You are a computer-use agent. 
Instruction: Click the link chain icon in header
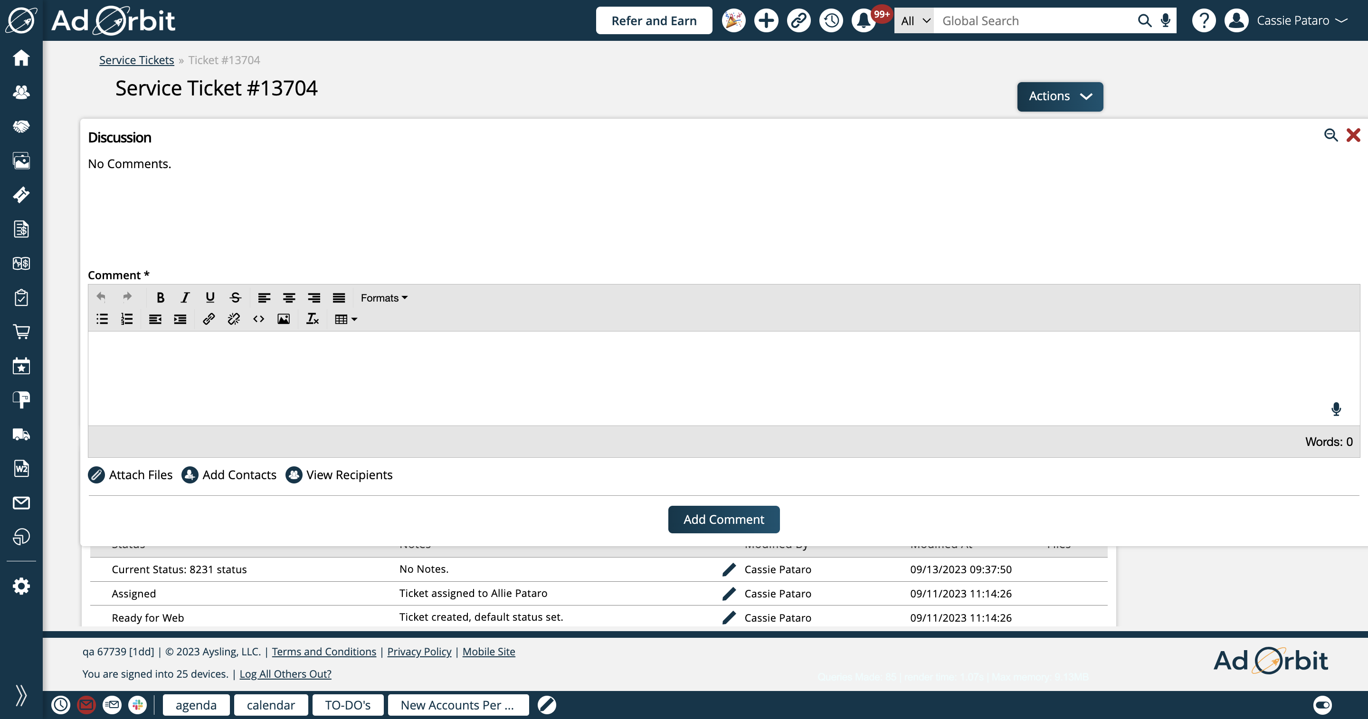pos(798,21)
